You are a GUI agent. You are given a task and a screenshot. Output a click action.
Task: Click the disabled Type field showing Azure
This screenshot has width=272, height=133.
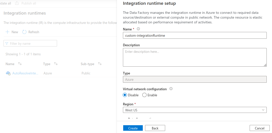pos(195,79)
